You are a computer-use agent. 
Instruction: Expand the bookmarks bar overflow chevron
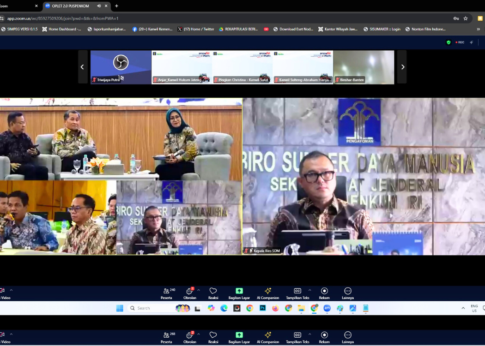[478, 29]
